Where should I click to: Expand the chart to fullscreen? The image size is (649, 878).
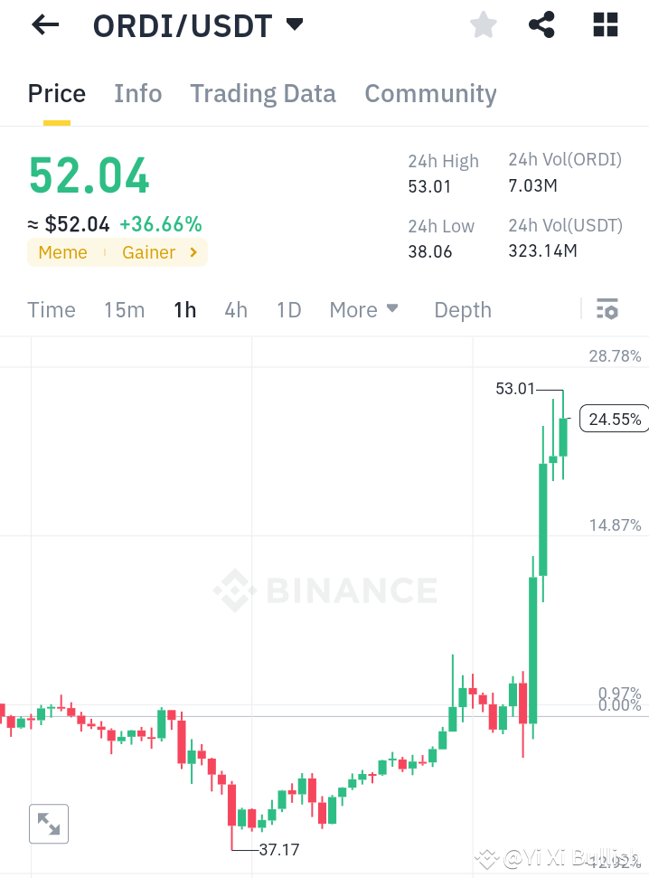tap(48, 823)
